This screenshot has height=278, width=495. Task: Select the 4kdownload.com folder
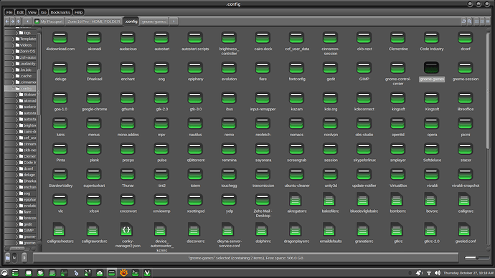60,42
